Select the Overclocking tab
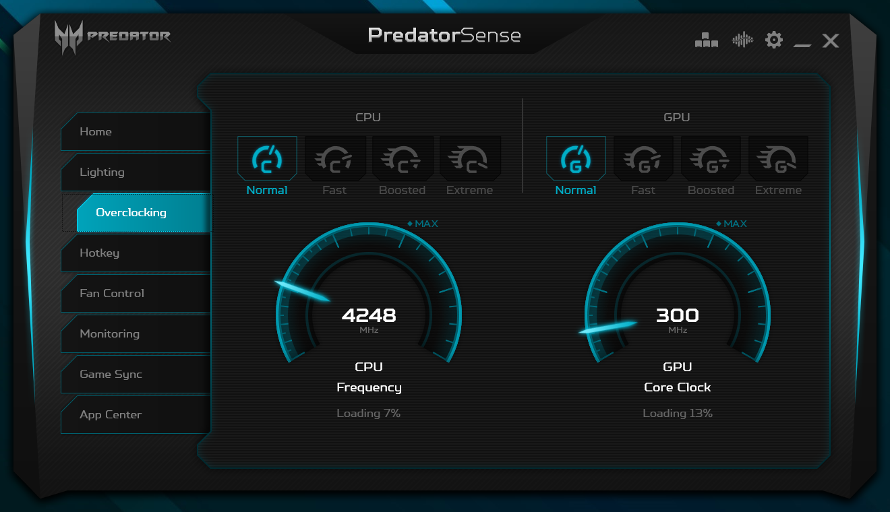This screenshot has height=512, width=890. (144, 212)
